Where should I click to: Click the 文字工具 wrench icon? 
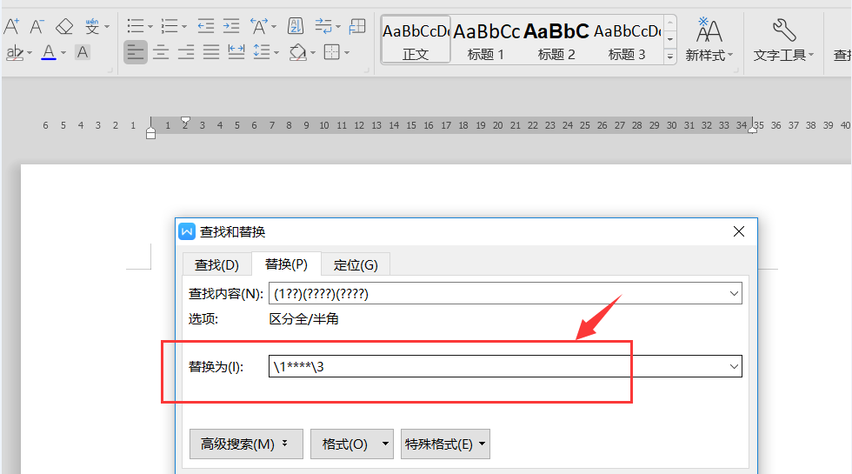tap(783, 30)
